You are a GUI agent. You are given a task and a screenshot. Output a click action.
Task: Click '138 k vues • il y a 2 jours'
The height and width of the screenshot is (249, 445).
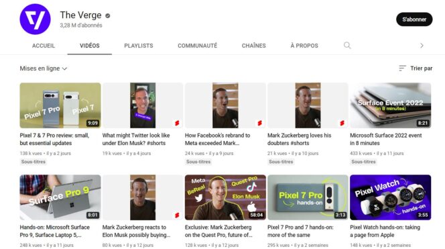pos(46,153)
